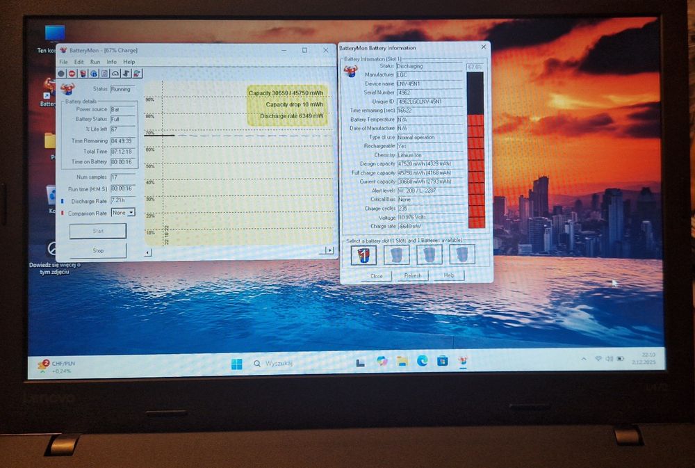Click the red Stop sign toolbar icon
Viewport: 695px width, 468px height.
point(72,74)
